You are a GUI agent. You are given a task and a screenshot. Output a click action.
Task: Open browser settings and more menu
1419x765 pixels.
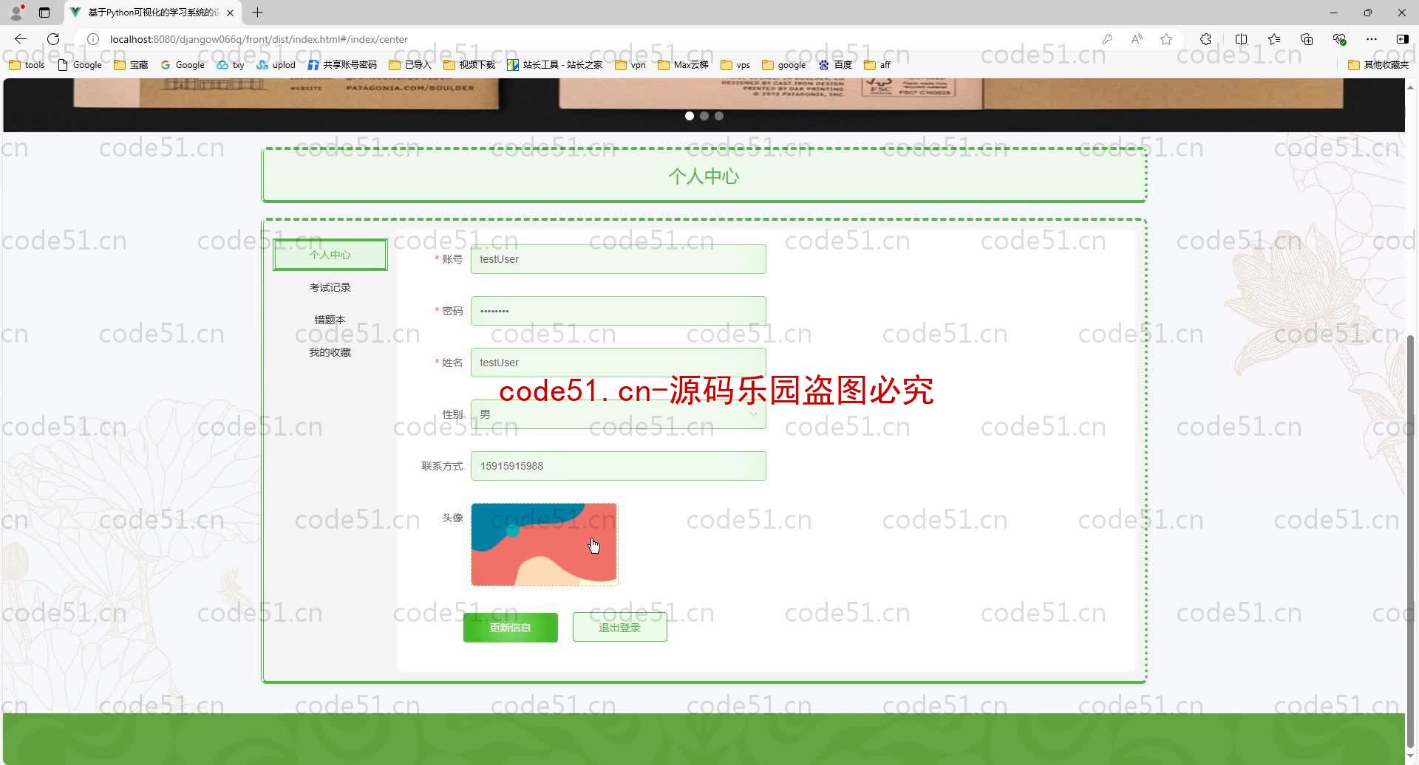pos(1372,39)
